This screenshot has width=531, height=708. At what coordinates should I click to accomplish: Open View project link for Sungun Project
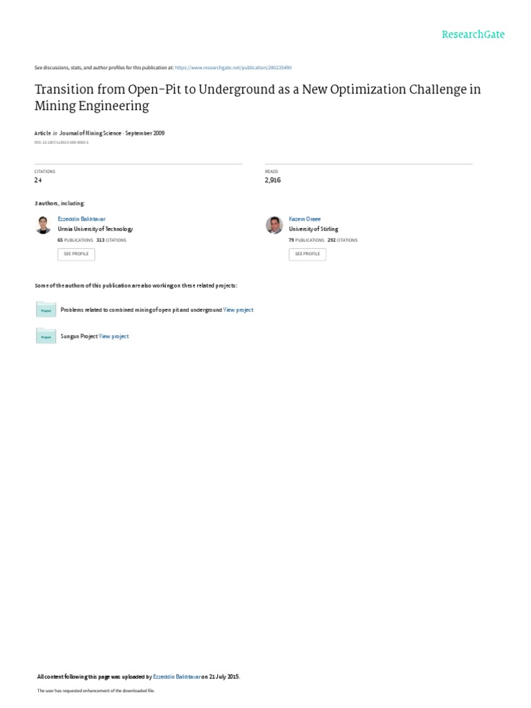114,336
